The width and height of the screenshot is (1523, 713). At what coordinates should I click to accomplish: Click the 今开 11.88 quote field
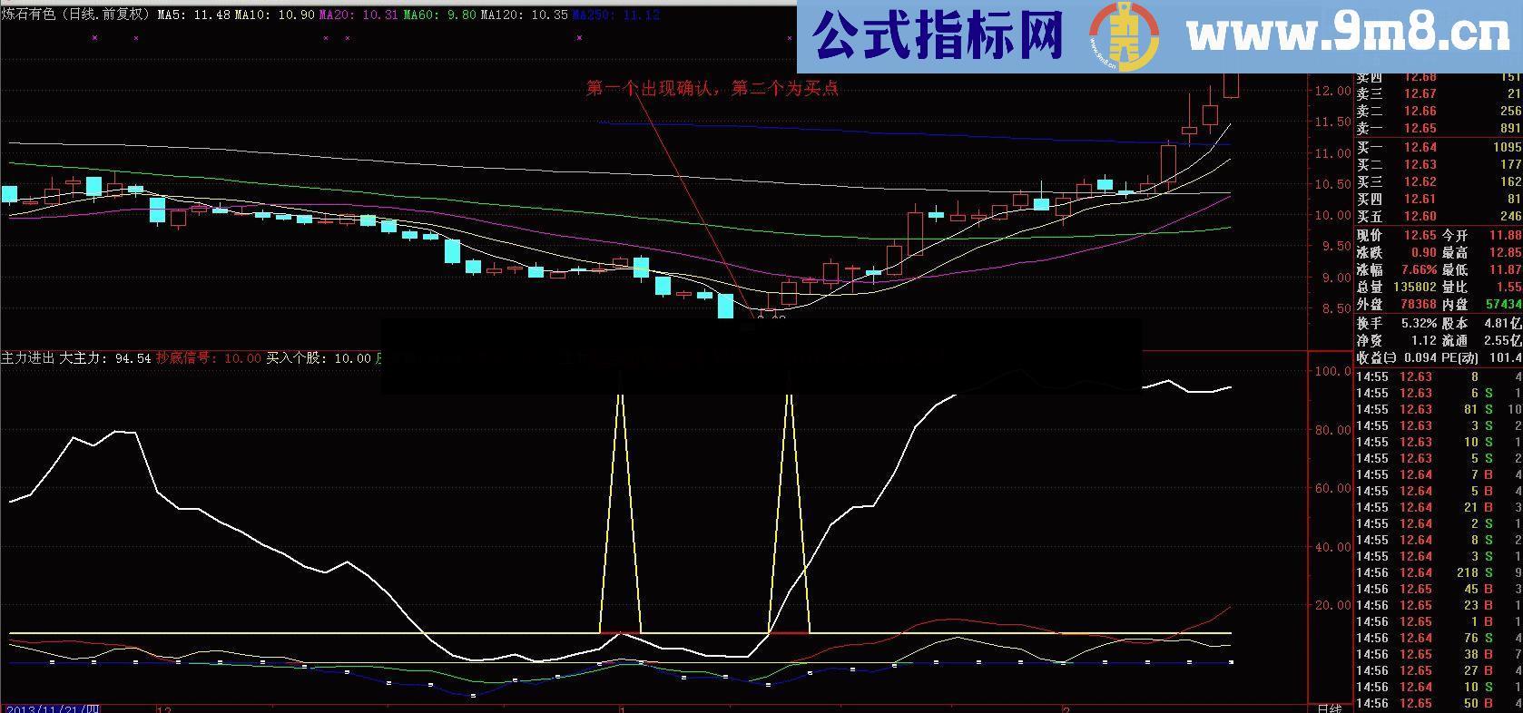click(1482, 235)
